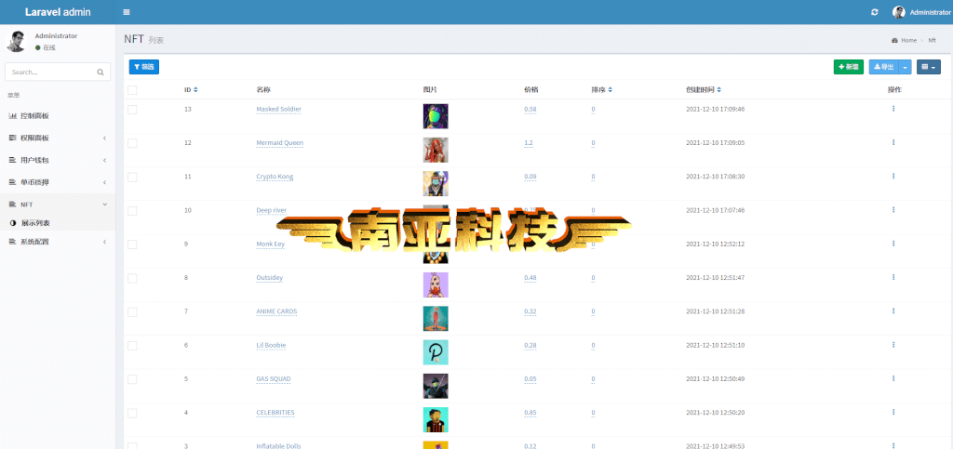Check the row 12 Mermaid Queen checkbox

132,143
